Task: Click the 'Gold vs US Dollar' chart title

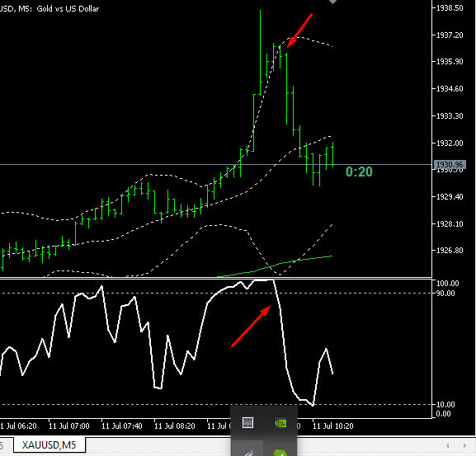Action: (68, 9)
